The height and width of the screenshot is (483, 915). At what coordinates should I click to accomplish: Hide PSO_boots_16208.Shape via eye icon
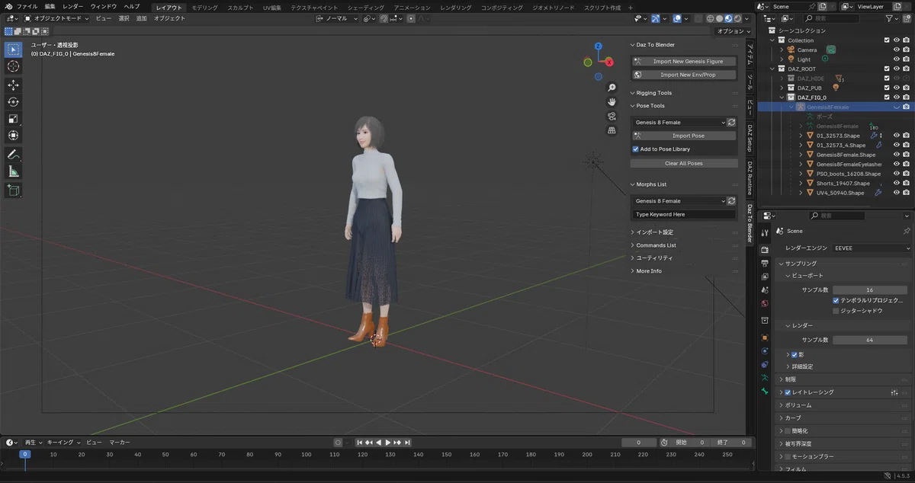896,174
